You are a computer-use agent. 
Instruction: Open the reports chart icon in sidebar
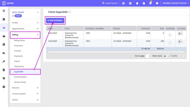pos(4,53)
